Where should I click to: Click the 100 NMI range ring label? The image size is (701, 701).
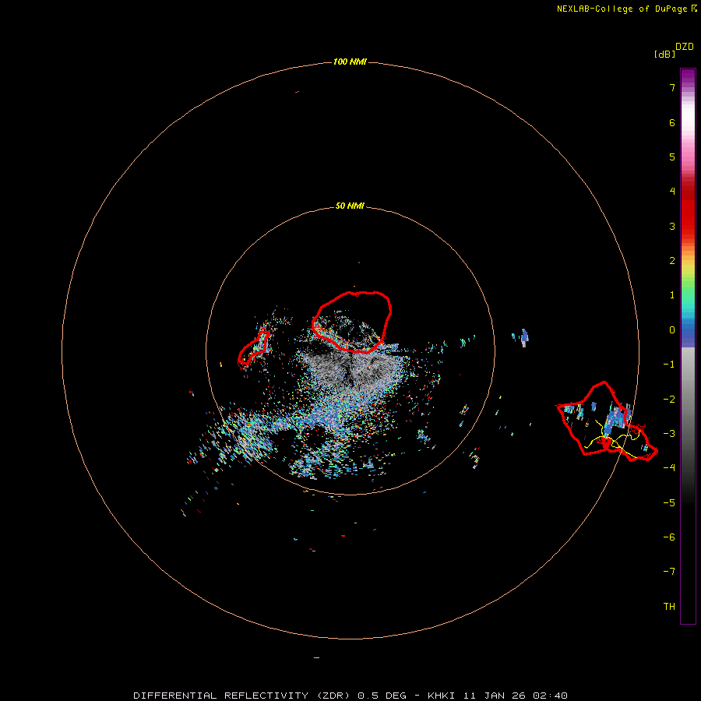(350, 62)
